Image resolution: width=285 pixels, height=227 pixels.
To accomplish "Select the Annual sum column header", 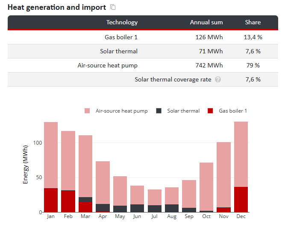I will [206, 22].
